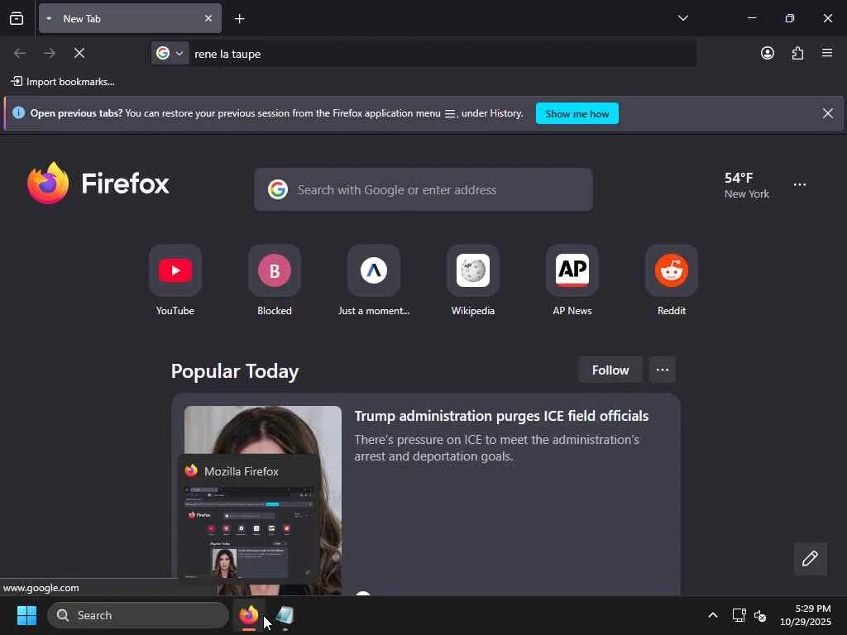Click the Show me how button
This screenshot has width=847, height=635.
click(577, 113)
